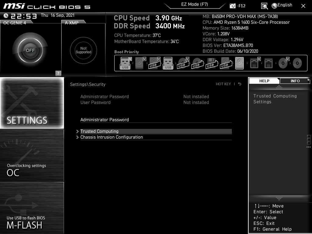This screenshot has width=312, height=234.
Task: Select the highlighted hard disk boot device
Action: coord(239,63)
